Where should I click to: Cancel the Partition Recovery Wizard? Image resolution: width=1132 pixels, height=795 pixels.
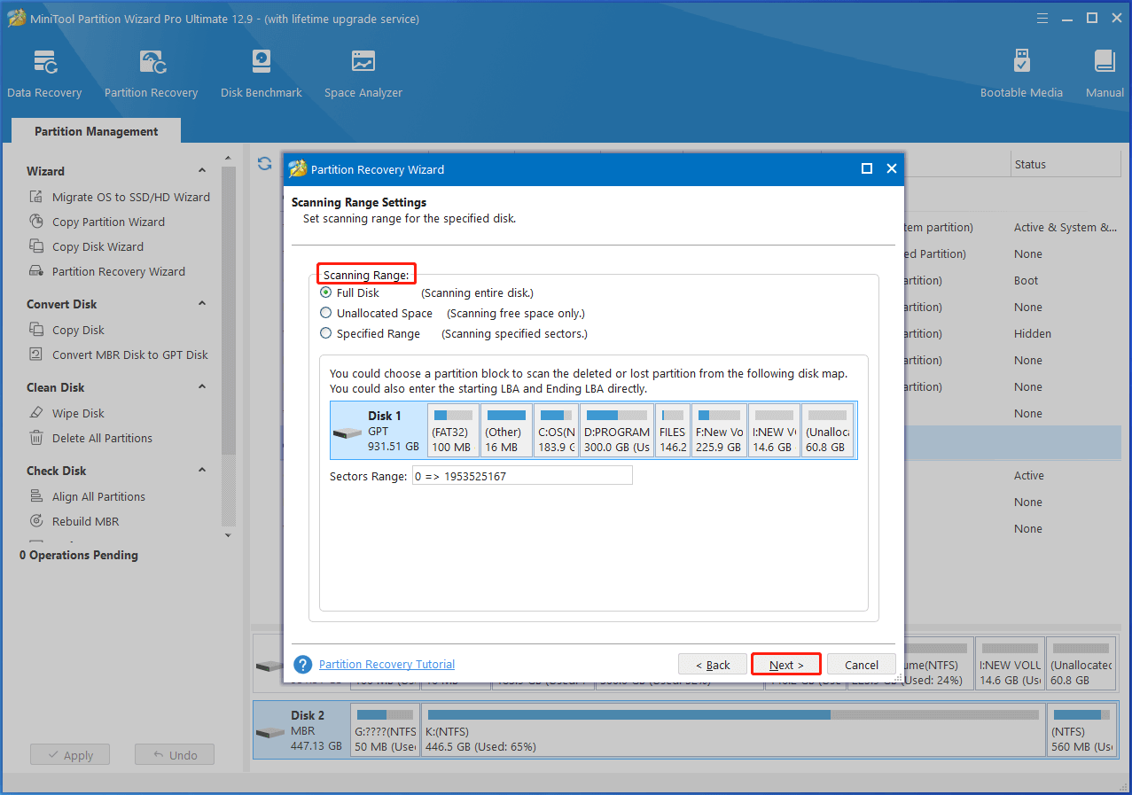tap(862, 665)
